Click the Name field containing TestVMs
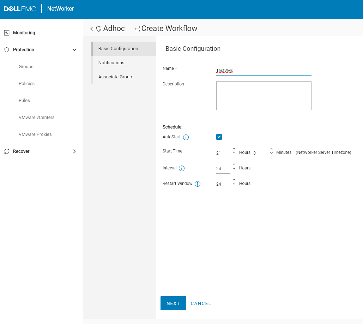 [264, 71]
